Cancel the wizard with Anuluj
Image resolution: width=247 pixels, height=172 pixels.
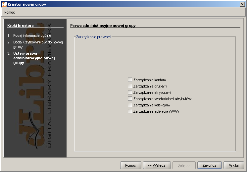[x=233, y=165]
